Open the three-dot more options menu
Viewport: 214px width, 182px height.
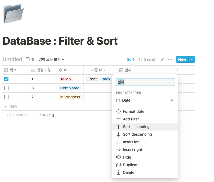pyautogui.click(x=170, y=59)
